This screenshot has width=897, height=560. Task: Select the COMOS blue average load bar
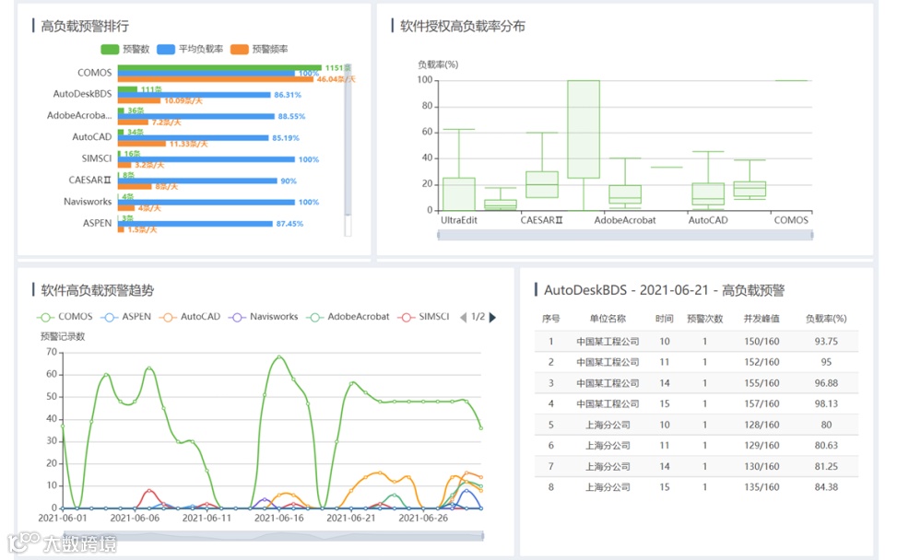point(207,74)
